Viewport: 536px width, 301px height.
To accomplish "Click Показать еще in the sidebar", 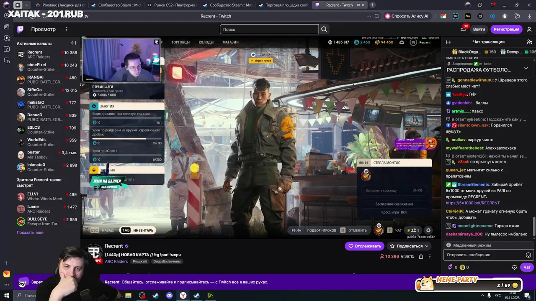I will [30, 232].
